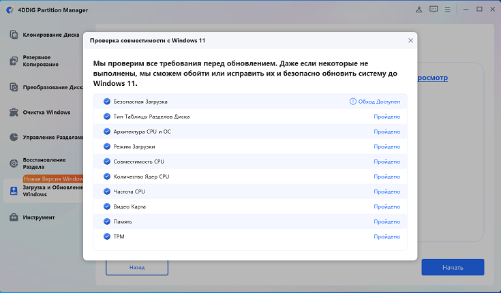The width and height of the screenshot is (501, 293).
Task: Click the Назад button
Action: coord(137,268)
